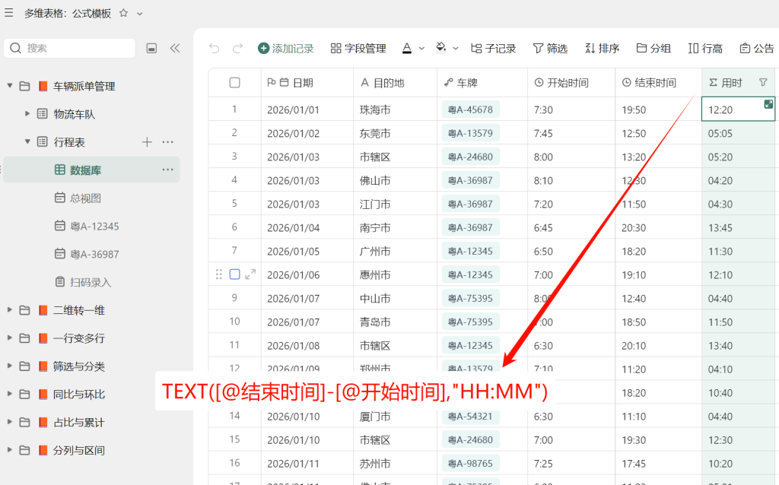The height and width of the screenshot is (485, 779).
Task: Open the 行高 row height tool
Action: [x=705, y=48]
